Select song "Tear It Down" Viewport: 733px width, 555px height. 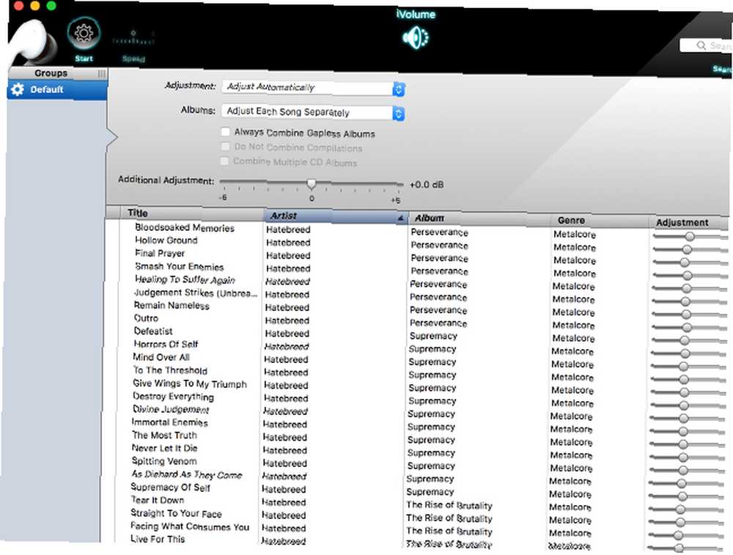(x=158, y=500)
